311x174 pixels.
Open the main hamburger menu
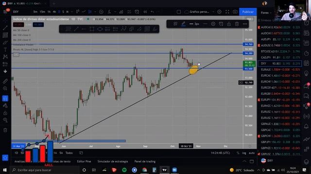(x=5, y=12)
